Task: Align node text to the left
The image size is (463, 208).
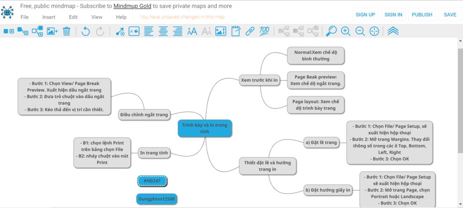Action: (148, 31)
